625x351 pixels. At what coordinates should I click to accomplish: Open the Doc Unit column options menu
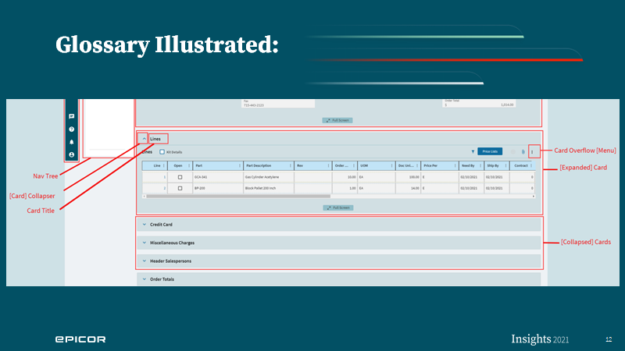coord(417,165)
